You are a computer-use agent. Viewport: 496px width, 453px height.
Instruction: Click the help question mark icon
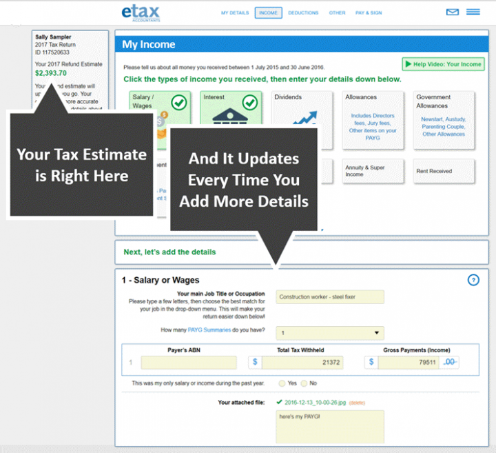pyautogui.click(x=473, y=280)
